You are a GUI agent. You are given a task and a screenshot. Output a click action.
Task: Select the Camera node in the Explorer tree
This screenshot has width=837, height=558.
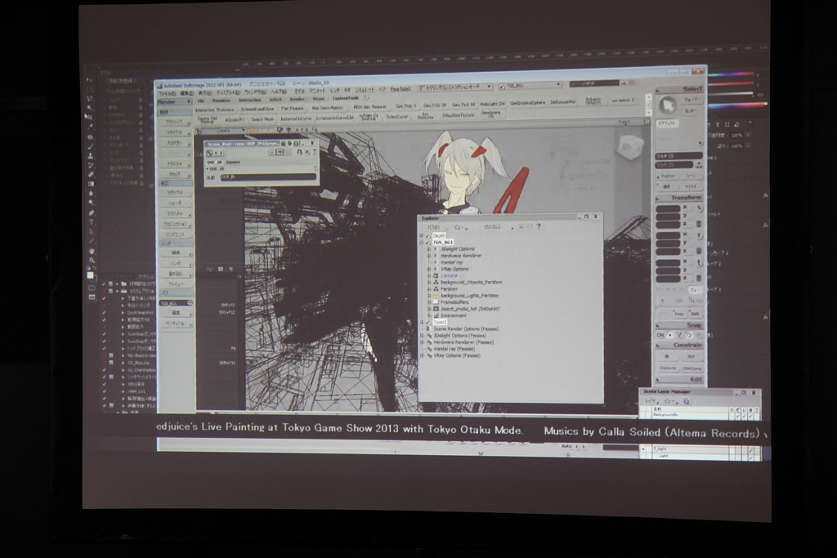[x=450, y=275]
